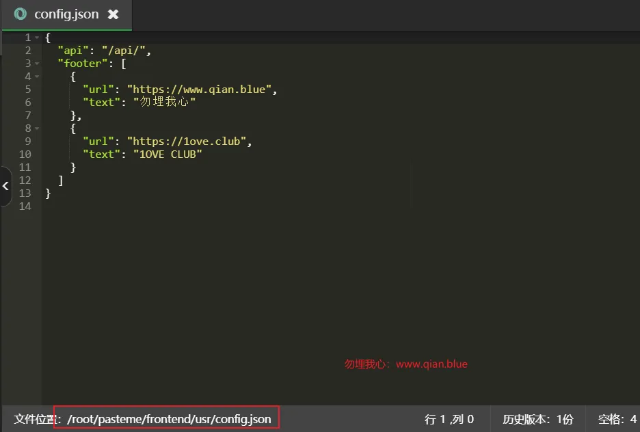This screenshot has width=640, height=432.
Task: Click the 勿埋我心 text value
Action: click(165, 102)
